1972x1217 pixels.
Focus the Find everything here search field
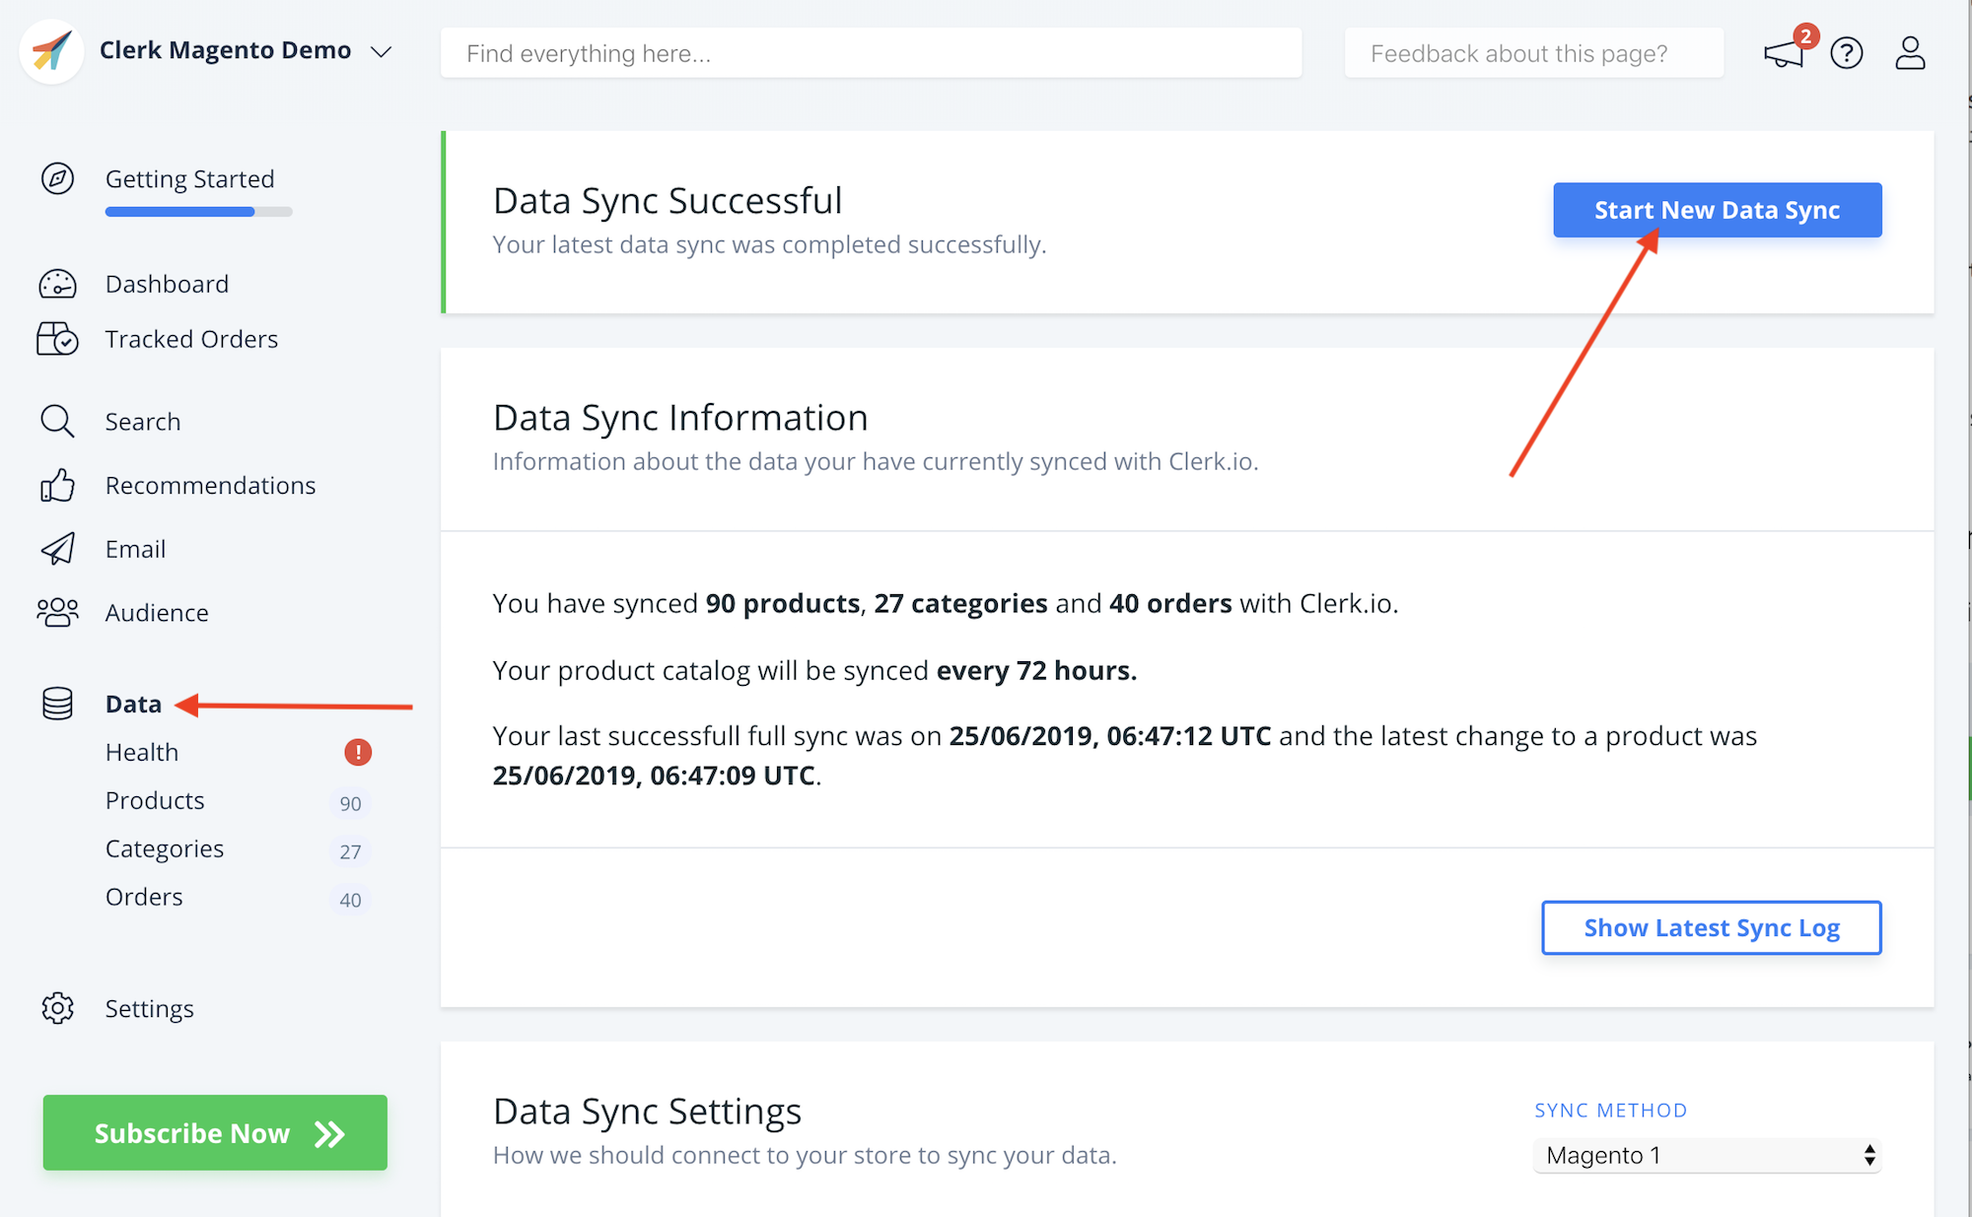(871, 53)
